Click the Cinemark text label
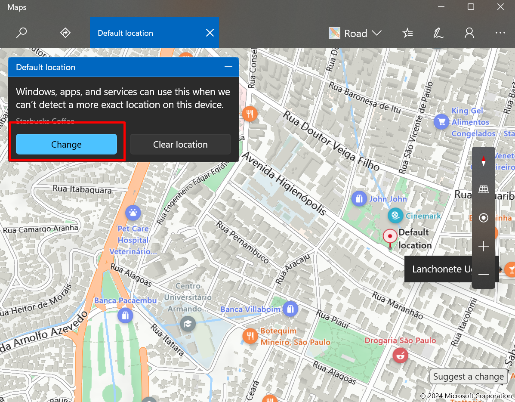 [423, 216]
